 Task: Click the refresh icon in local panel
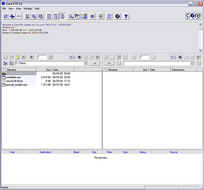pos(50,57)
